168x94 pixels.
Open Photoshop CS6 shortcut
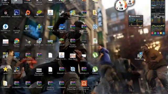tap(17, 13)
